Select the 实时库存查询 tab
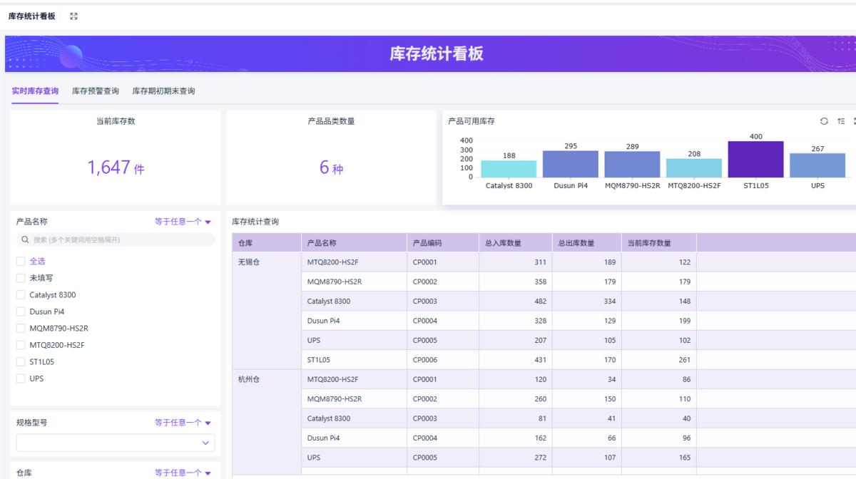Screen dimensions: 856x479 (35, 91)
